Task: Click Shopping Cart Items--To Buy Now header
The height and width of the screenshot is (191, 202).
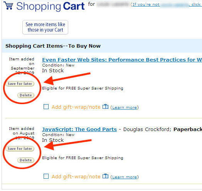Action: (53, 46)
